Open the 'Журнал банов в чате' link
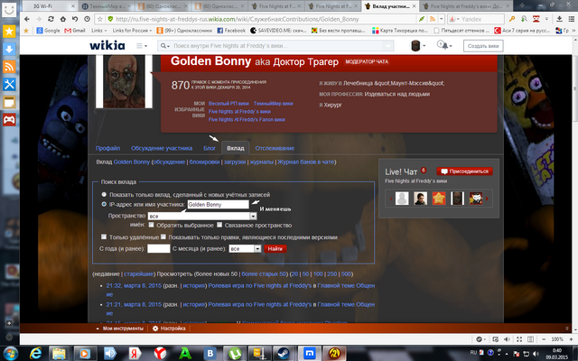The image size is (578, 361). pyautogui.click(x=306, y=162)
